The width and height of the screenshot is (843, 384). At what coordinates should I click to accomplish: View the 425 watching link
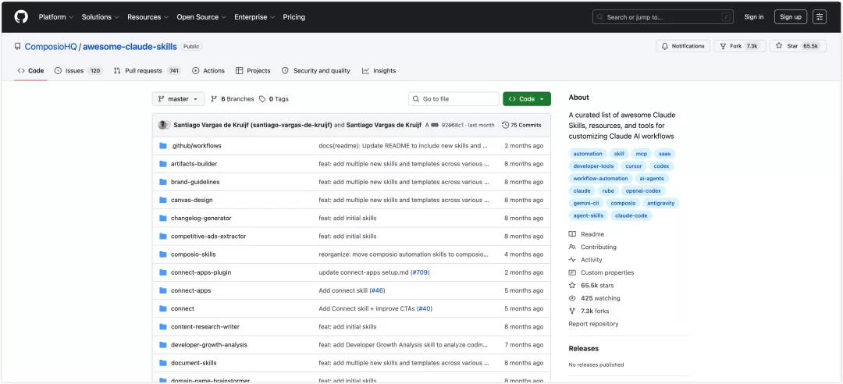(x=595, y=298)
